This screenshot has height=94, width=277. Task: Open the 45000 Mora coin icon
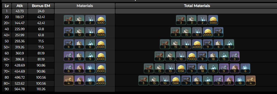point(101,80)
